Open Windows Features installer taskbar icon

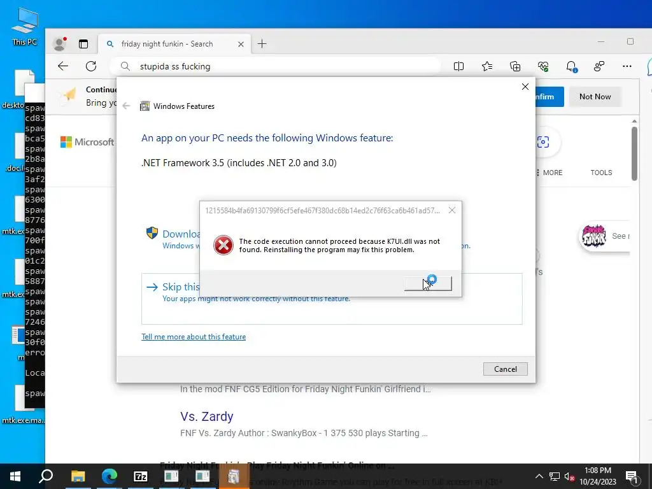pos(234,476)
